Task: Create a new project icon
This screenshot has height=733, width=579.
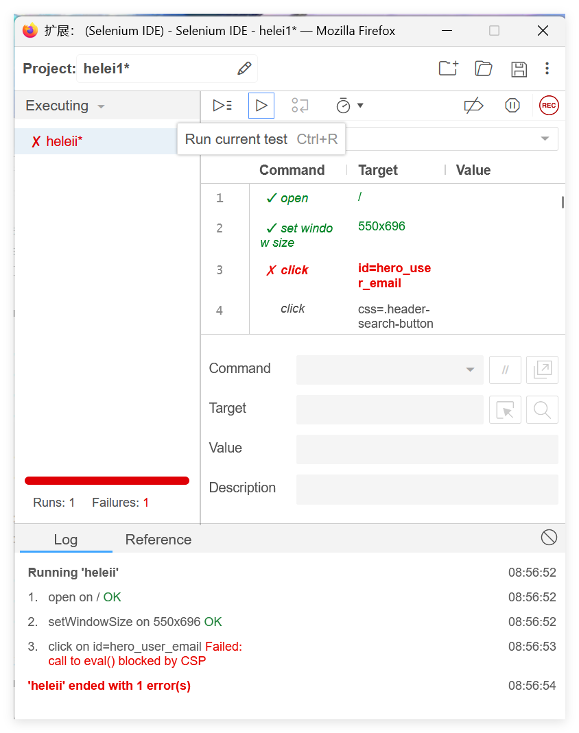Action: coord(449,69)
